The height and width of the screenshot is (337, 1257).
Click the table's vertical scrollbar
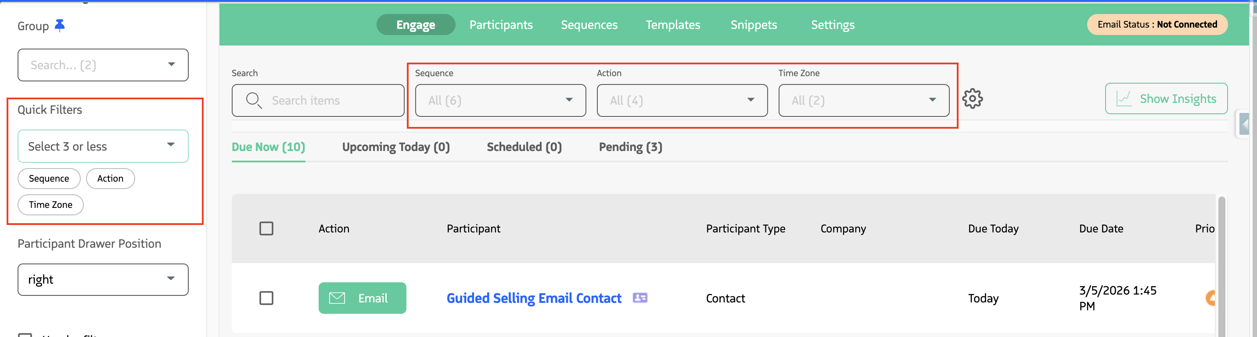click(1221, 263)
